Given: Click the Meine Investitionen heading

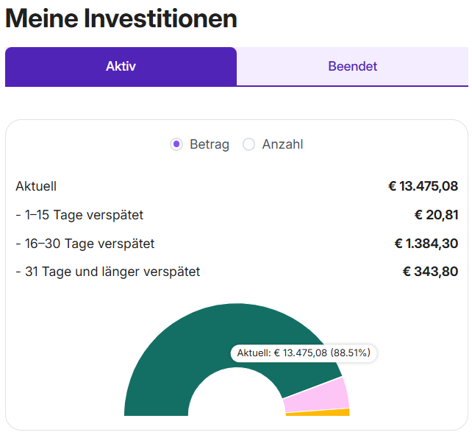Looking at the screenshot, I should pos(121,19).
